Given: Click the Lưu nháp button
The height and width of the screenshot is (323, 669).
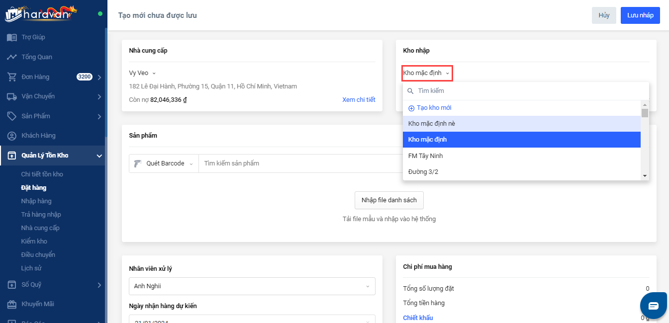Looking at the screenshot, I should [640, 15].
